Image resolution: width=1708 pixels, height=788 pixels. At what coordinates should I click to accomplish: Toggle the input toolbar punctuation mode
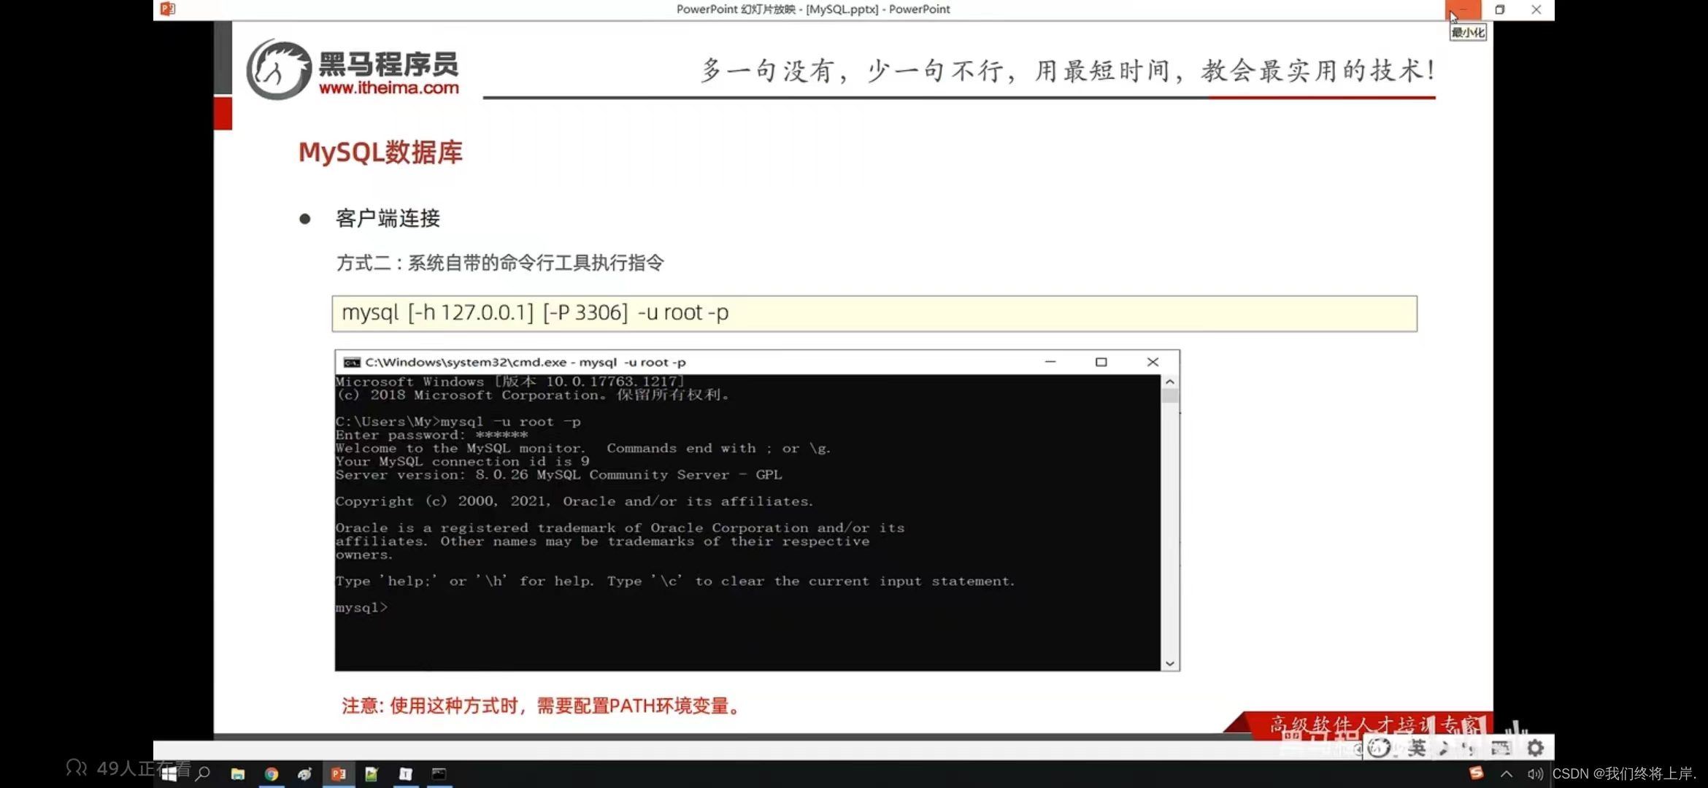pos(1469,749)
